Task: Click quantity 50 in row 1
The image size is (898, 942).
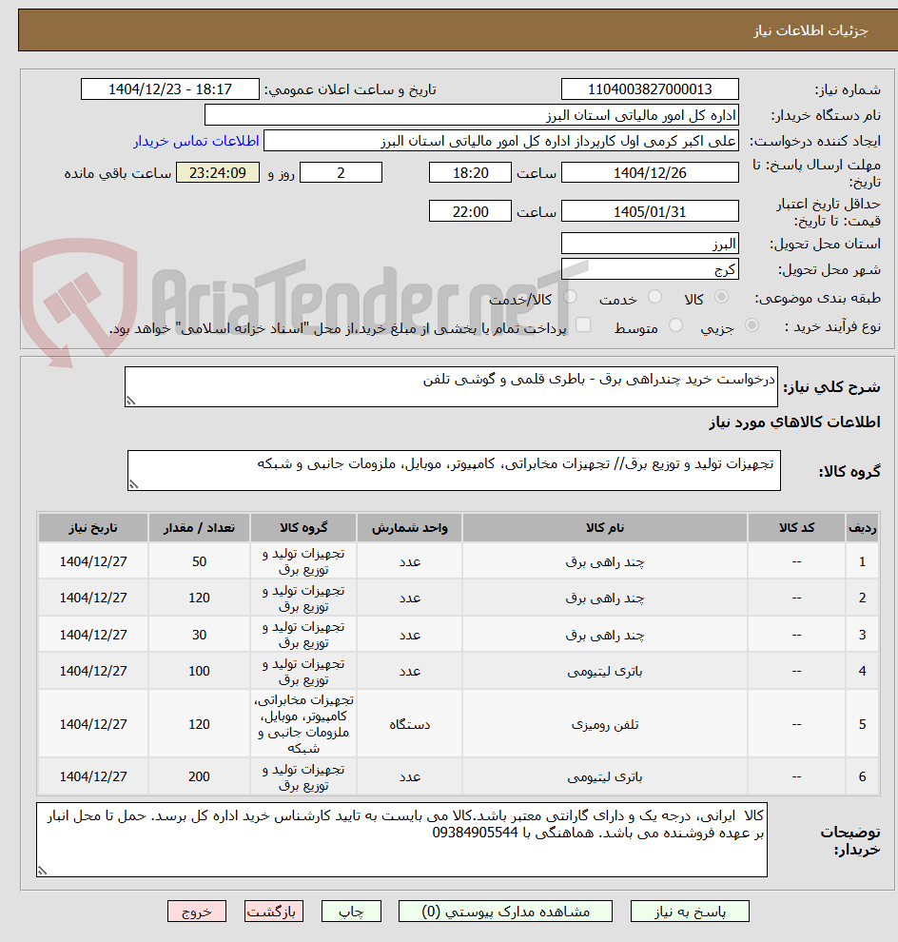Action: coord(199,561)
